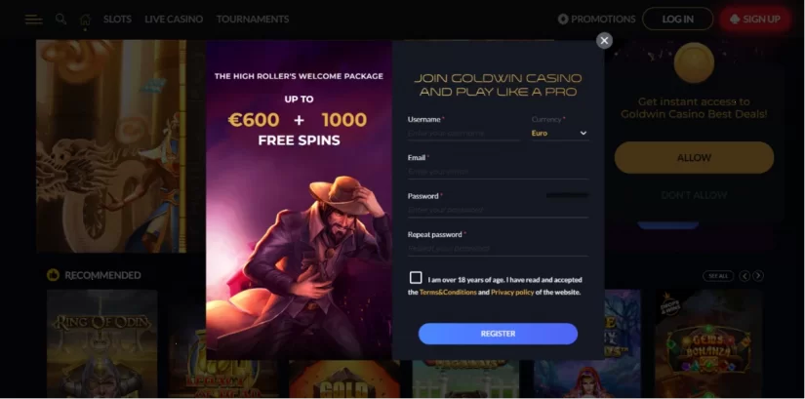
Task: Open Ring of Odin game thumbnail
Action: [102, 343]
